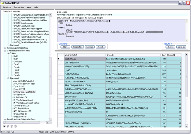This screenshot has width=191, height=134.
Task: Click the refresh icon below the database tree
Action: click(16, 127)
